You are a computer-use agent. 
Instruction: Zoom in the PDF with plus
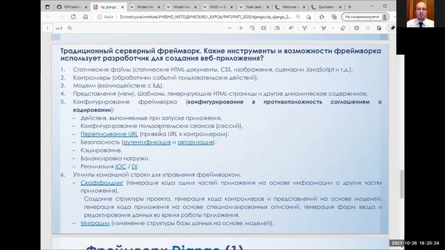(241, 28)
